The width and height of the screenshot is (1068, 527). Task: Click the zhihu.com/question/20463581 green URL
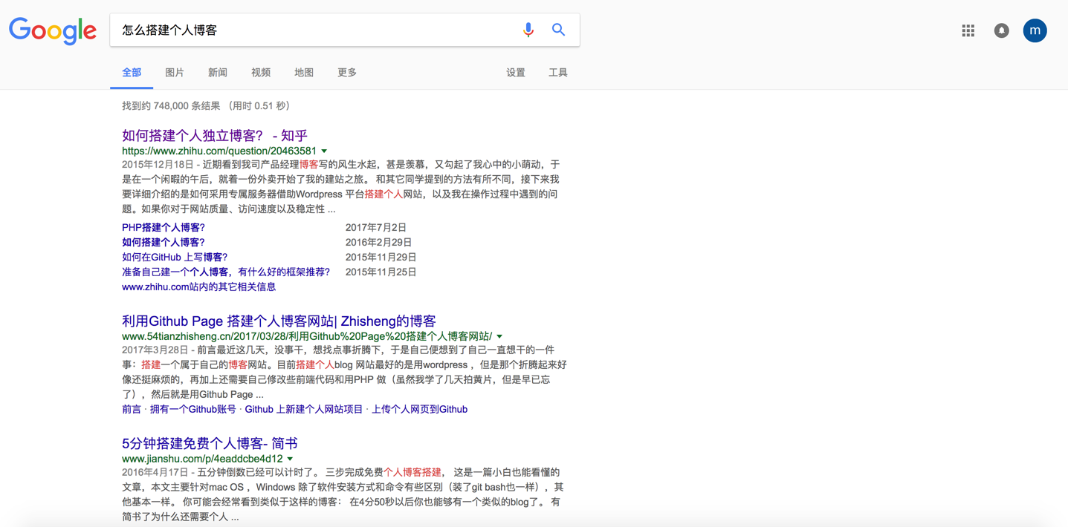point(219,151)
